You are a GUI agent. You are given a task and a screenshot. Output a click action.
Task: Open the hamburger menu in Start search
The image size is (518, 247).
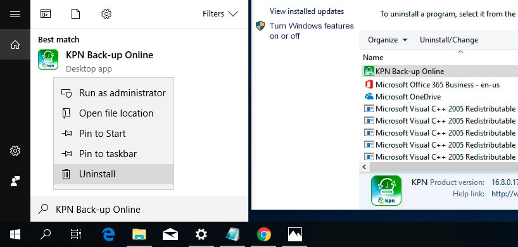pyautogui.click(x=15, y=14)
